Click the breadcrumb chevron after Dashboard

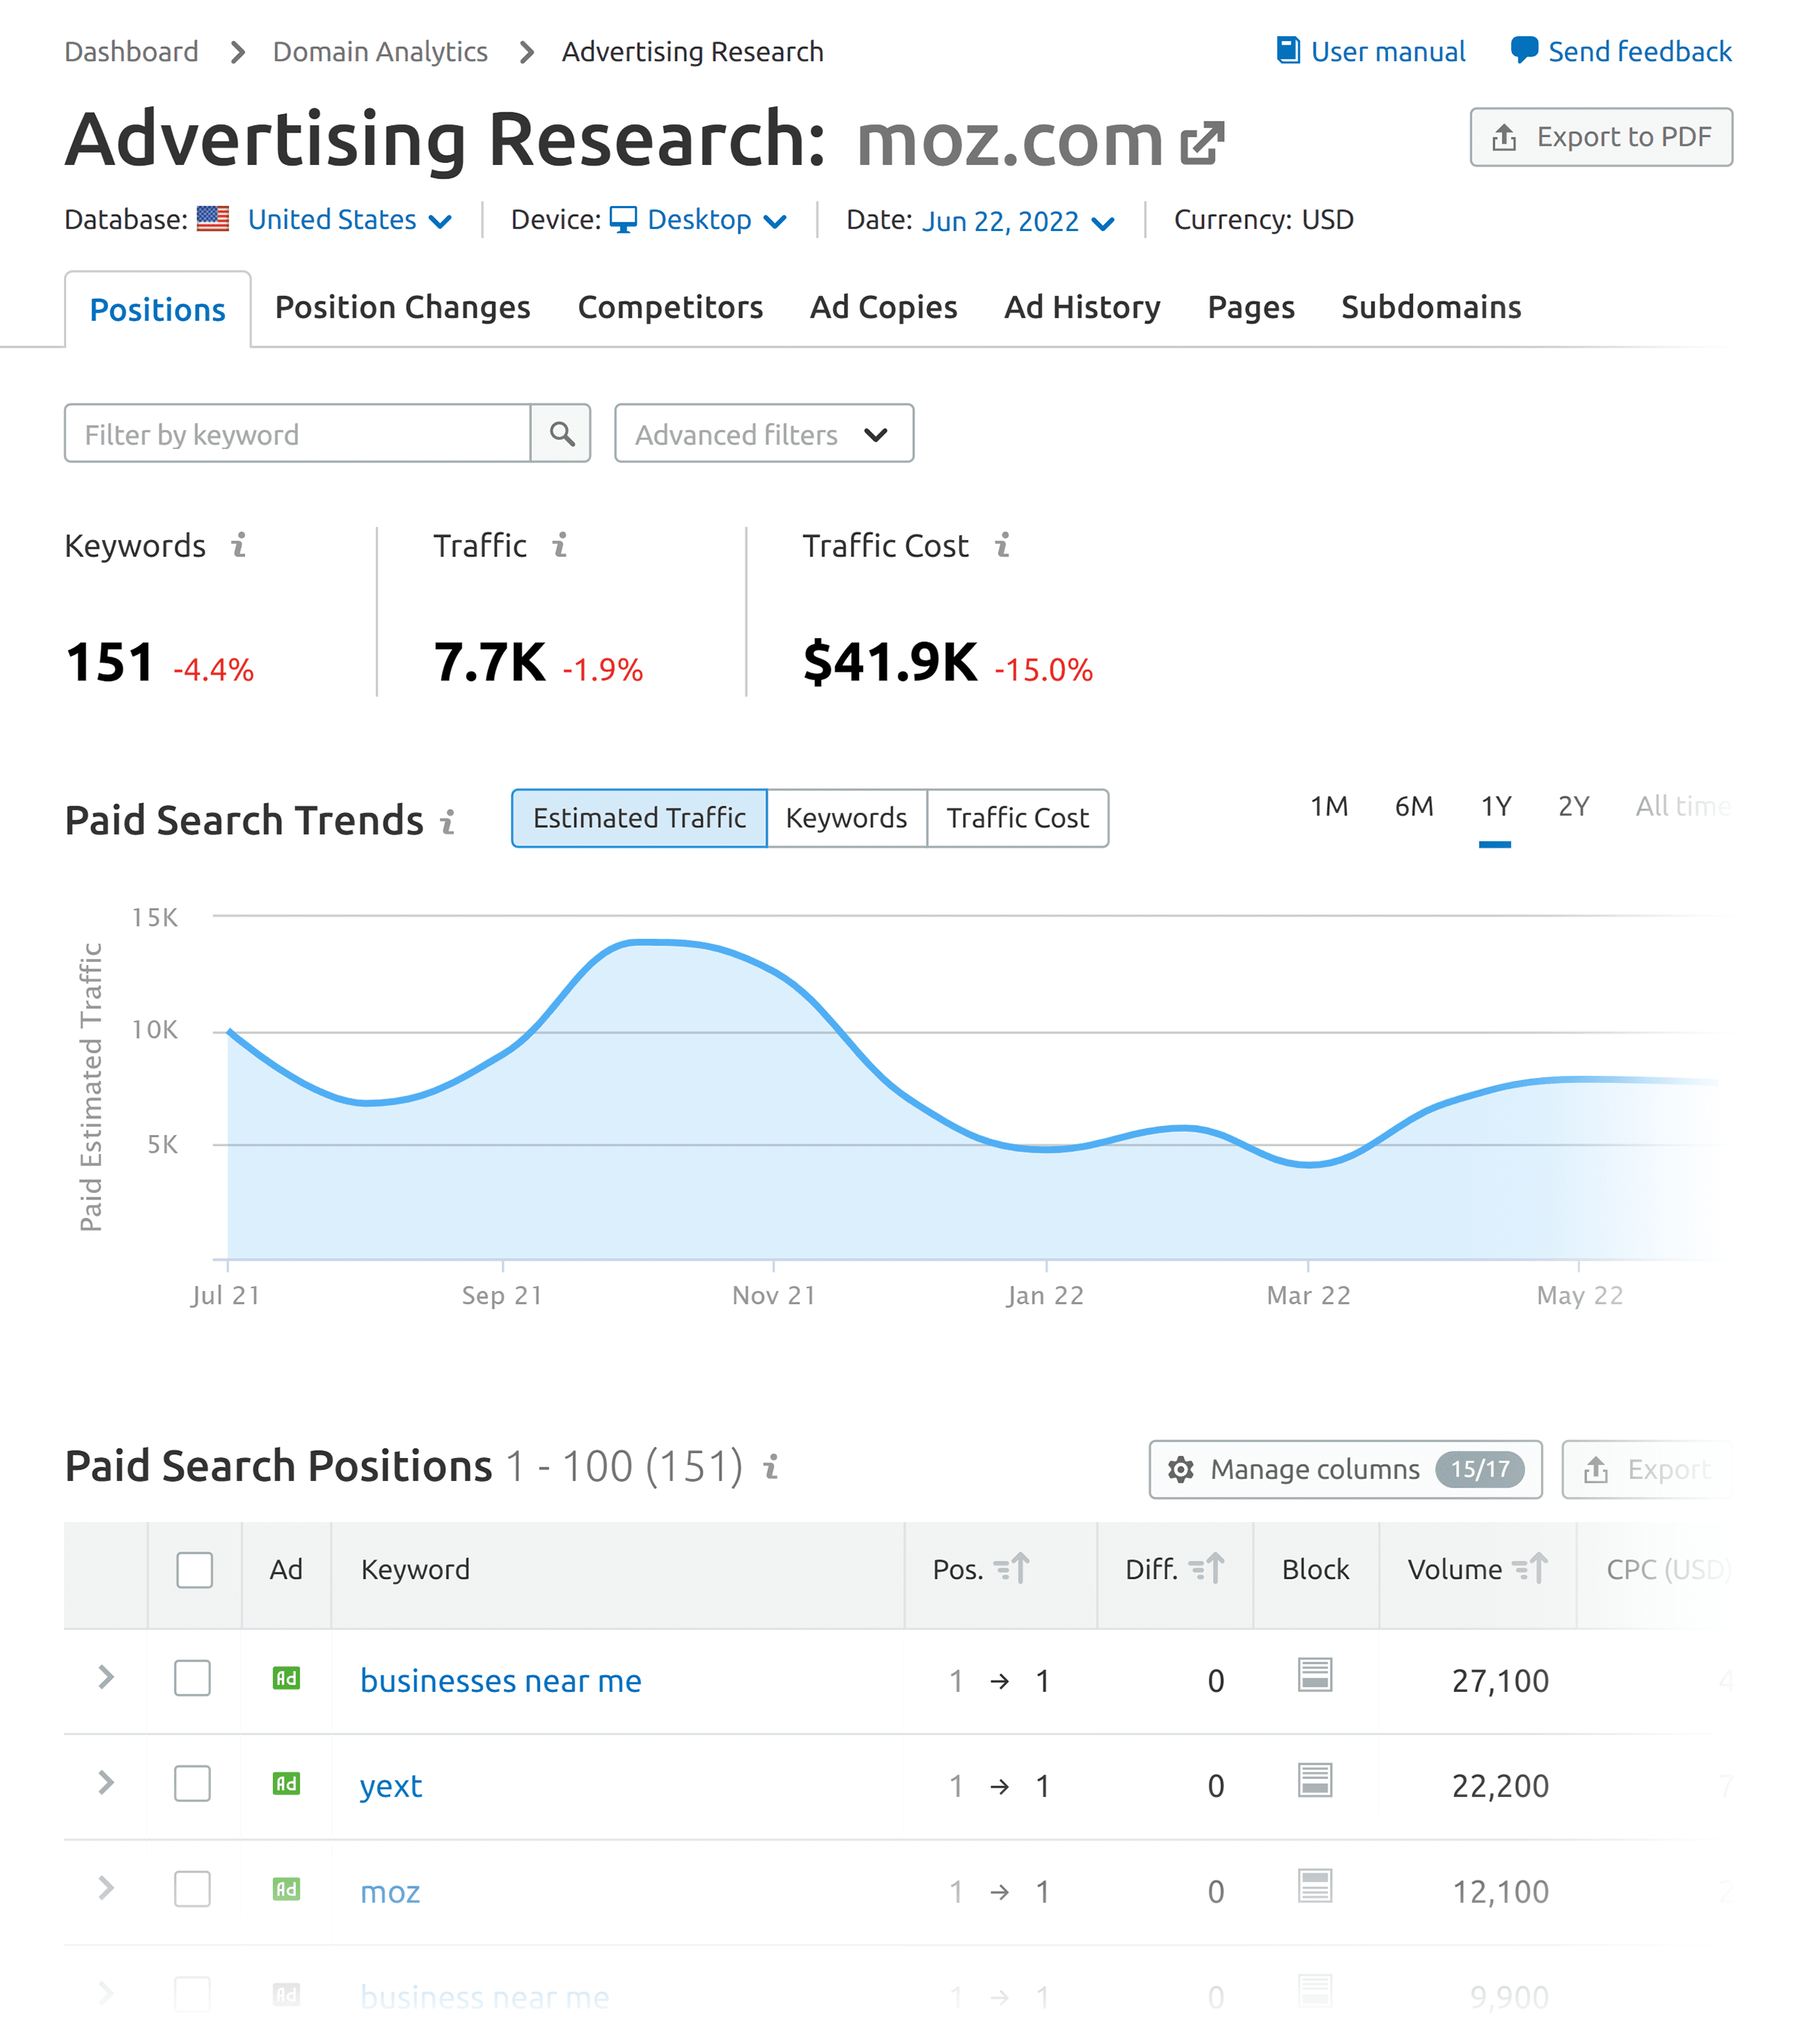click(x=237, y=51)
